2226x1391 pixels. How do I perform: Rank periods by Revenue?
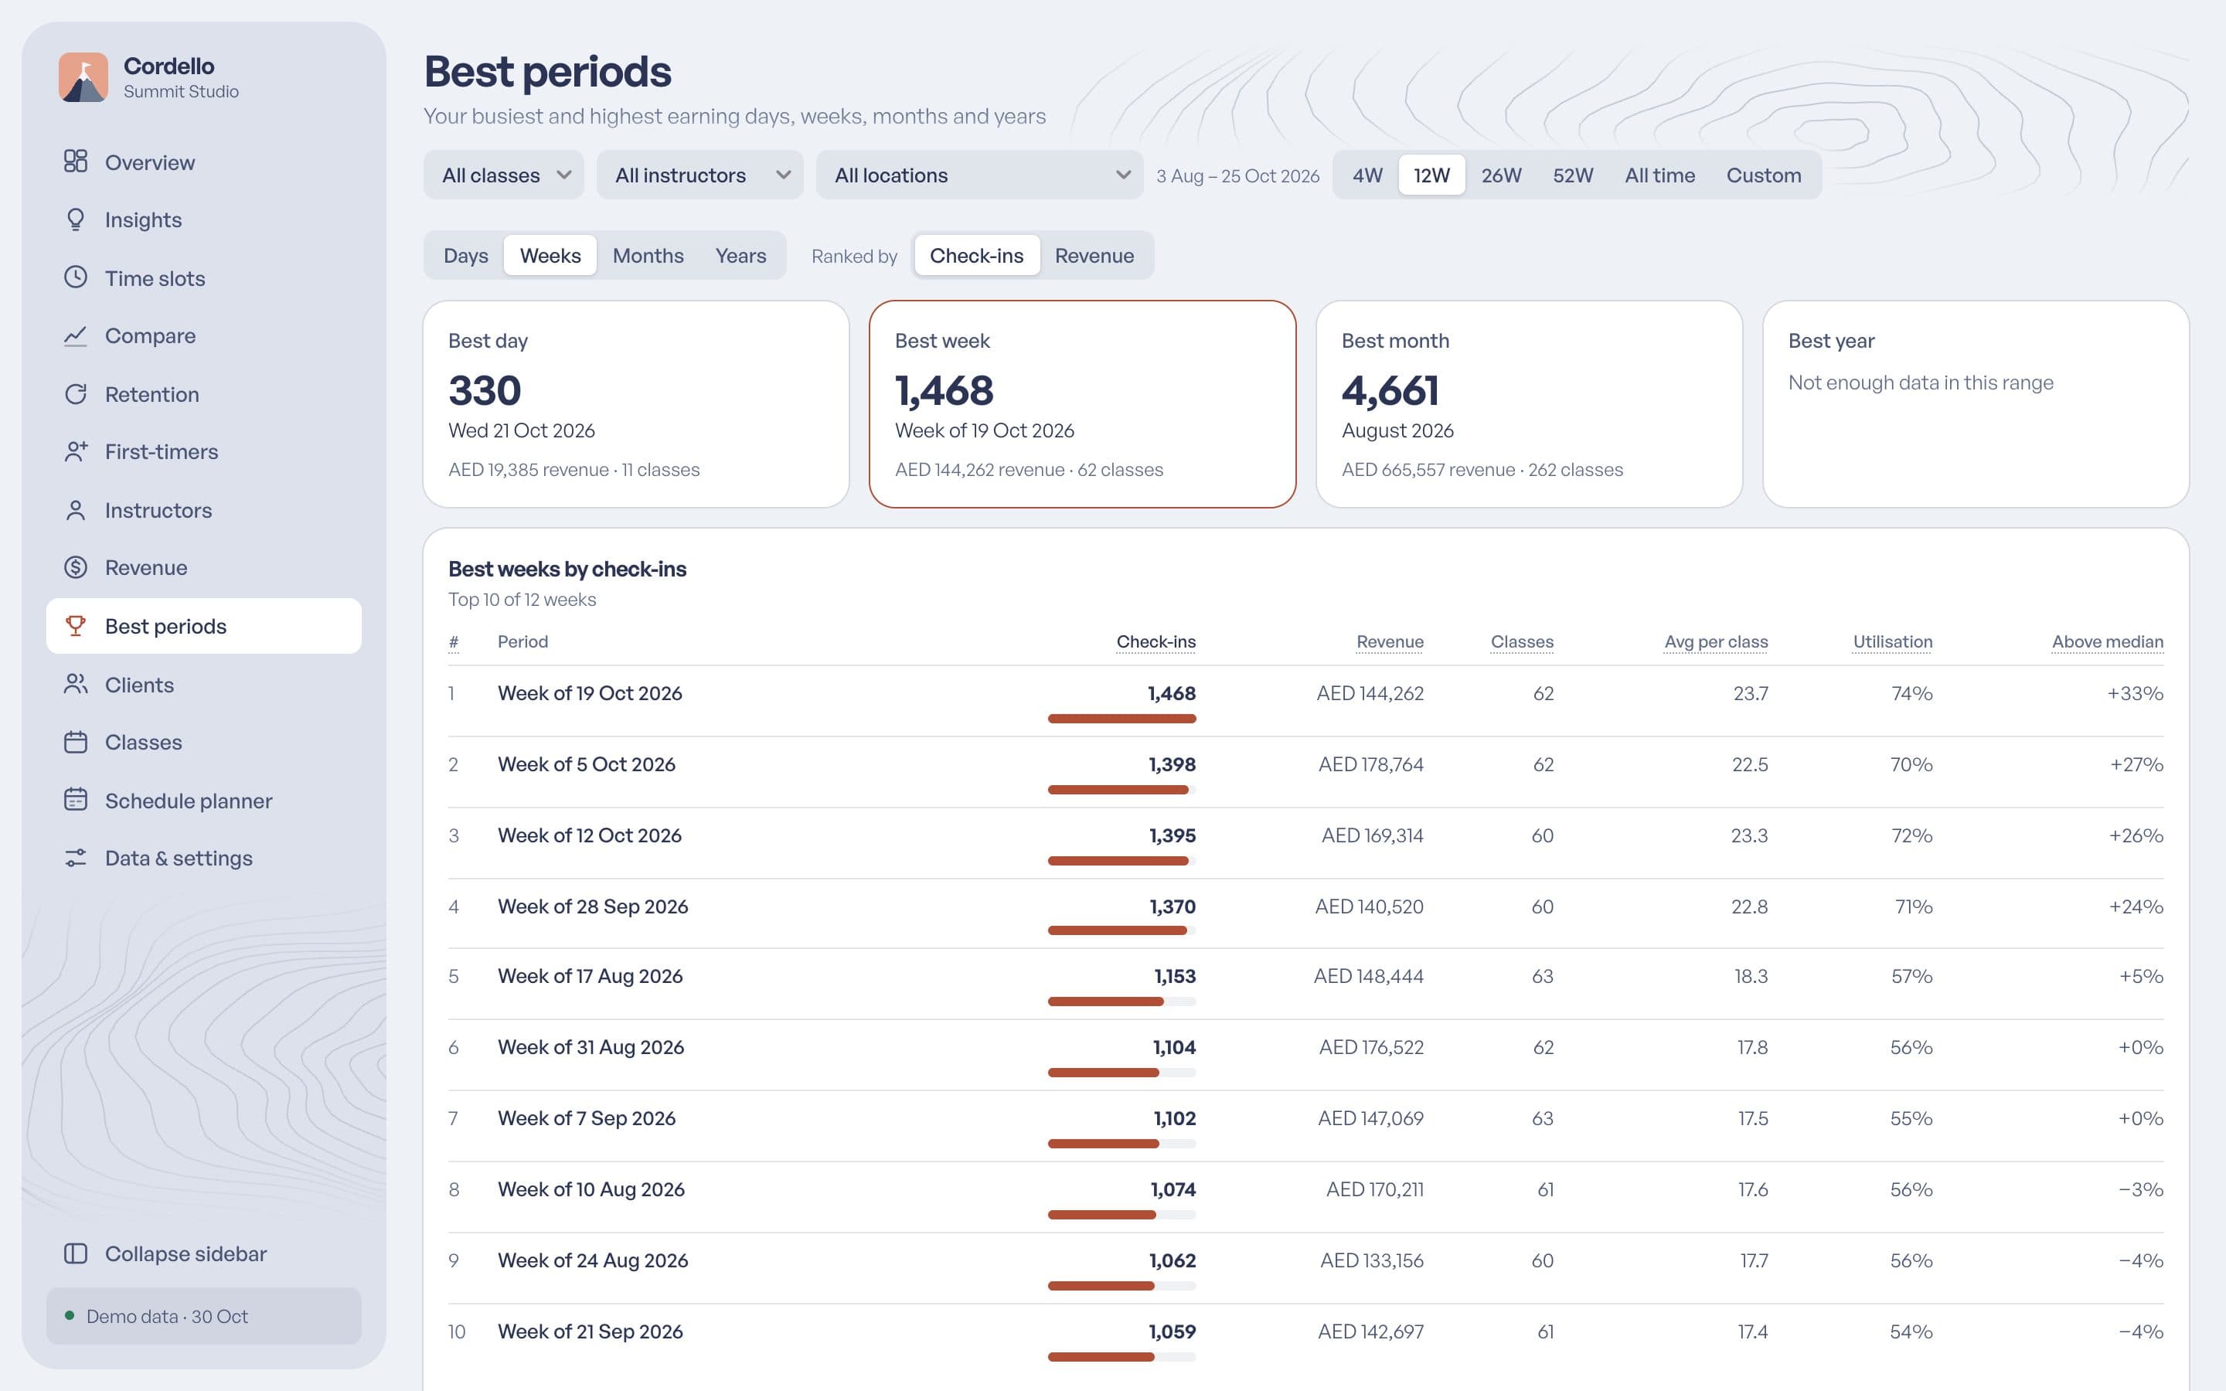(x=1094, y=256)
